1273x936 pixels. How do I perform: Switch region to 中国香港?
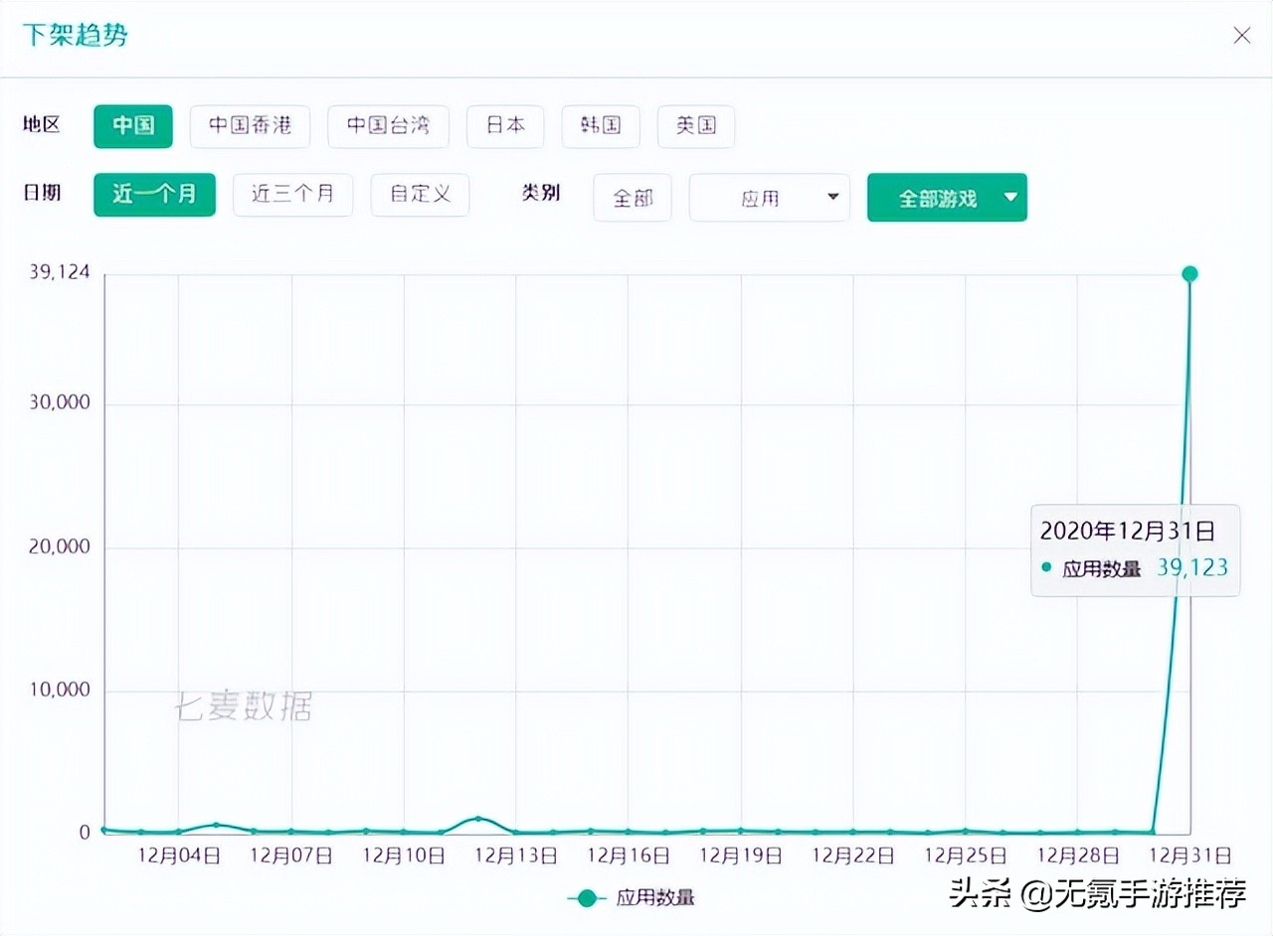(x=250, y=126)
